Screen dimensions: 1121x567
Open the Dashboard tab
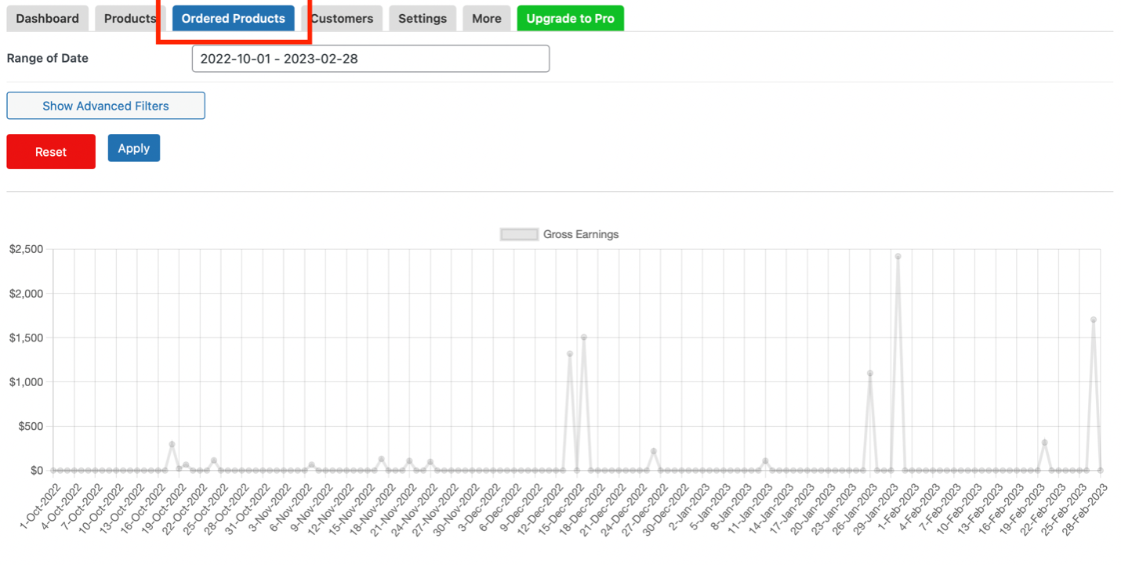point(47,19)
